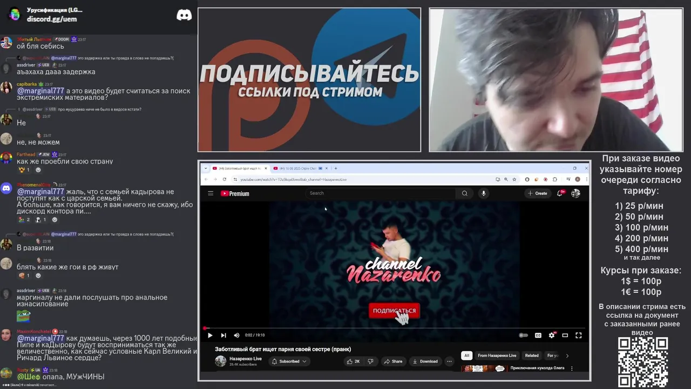Share the video
Viewport: 691px width, 389px height.
(x=394, y=361)
